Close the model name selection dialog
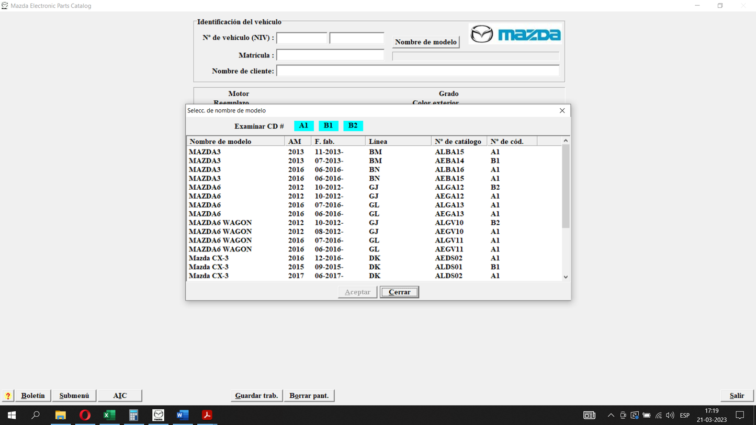 [562, 110]
